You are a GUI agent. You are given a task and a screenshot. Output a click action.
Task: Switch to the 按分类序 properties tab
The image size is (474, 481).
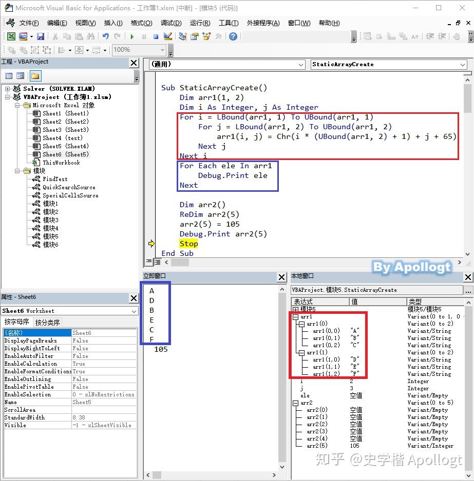click(47, 323)
